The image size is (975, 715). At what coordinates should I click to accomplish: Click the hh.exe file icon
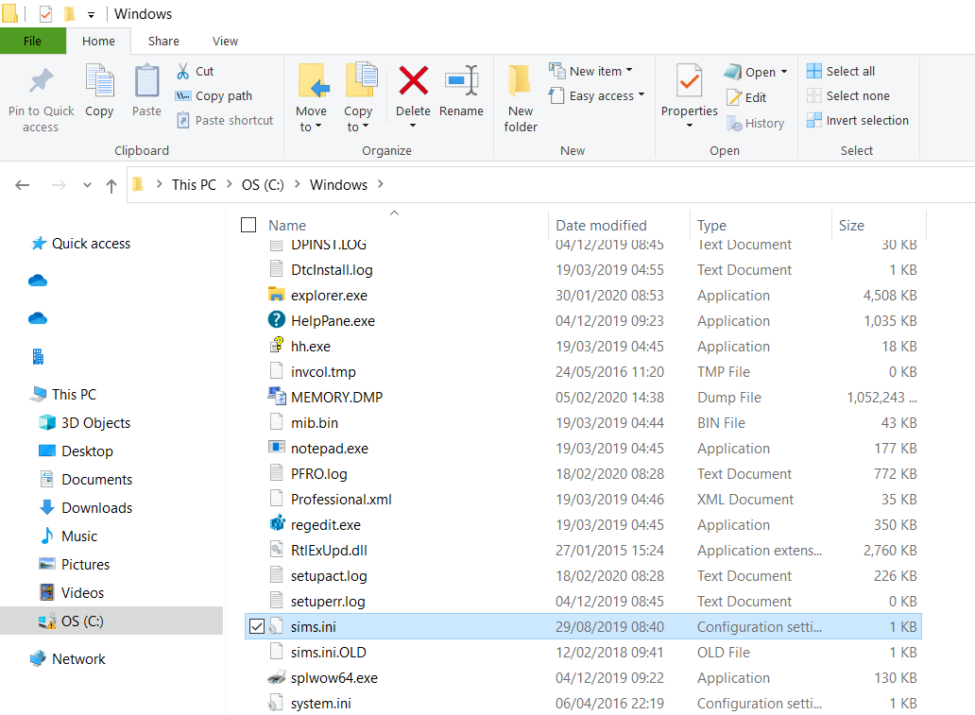[277, 346]
